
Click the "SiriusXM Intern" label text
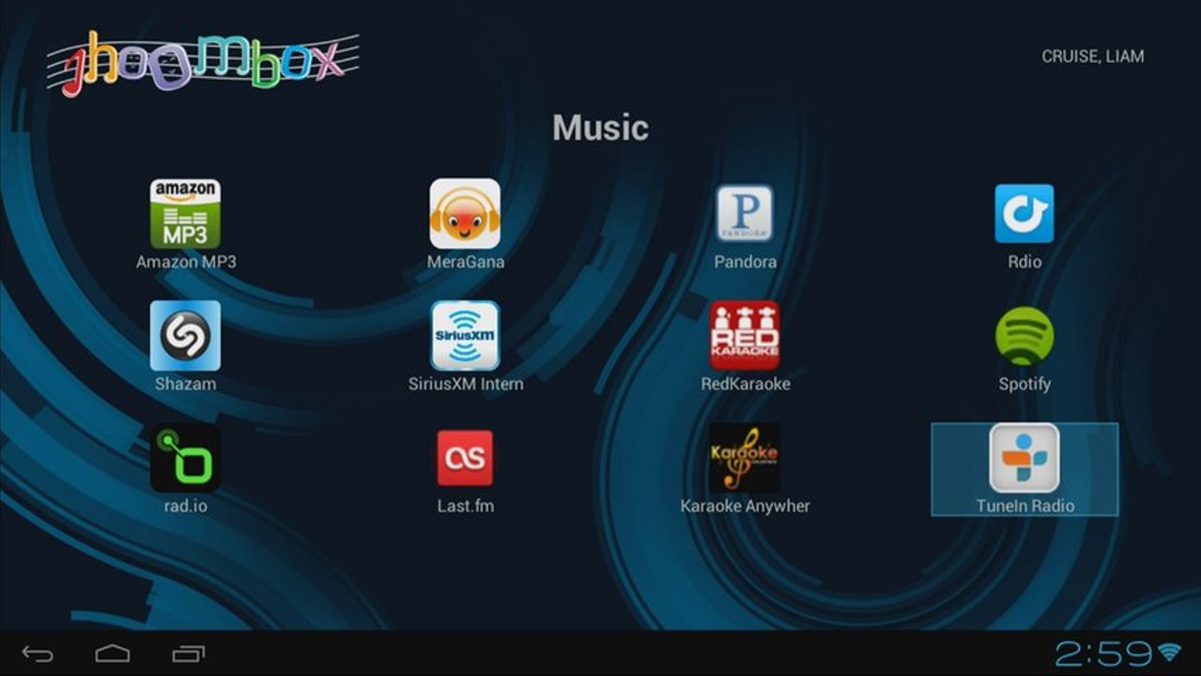point(466,384)
